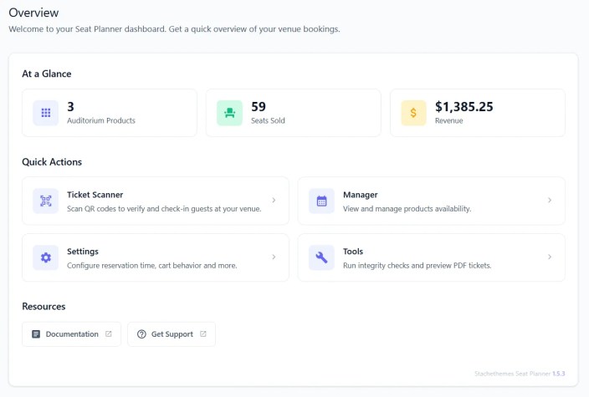Image resolution: width=589 pixels, height=397 pixels.
Task: Click the chevron arrow on Ticket Scanner
Action: [274, 201]
